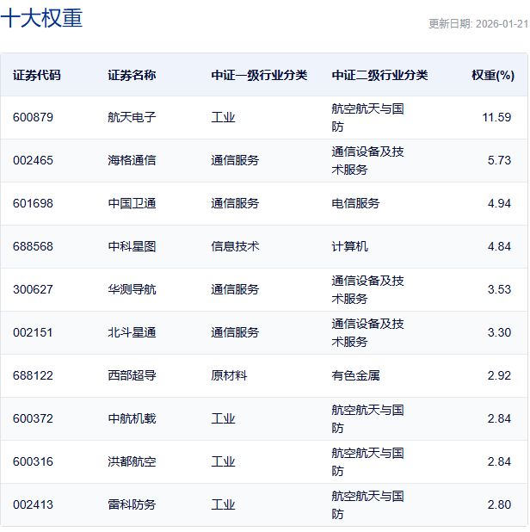Open the 工业 link in 中航机载 row
The width and height of the screenshot is (530, 532).
[223, 419]
